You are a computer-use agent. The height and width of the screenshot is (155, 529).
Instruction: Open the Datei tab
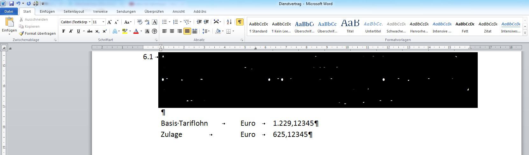pos(9,11)
